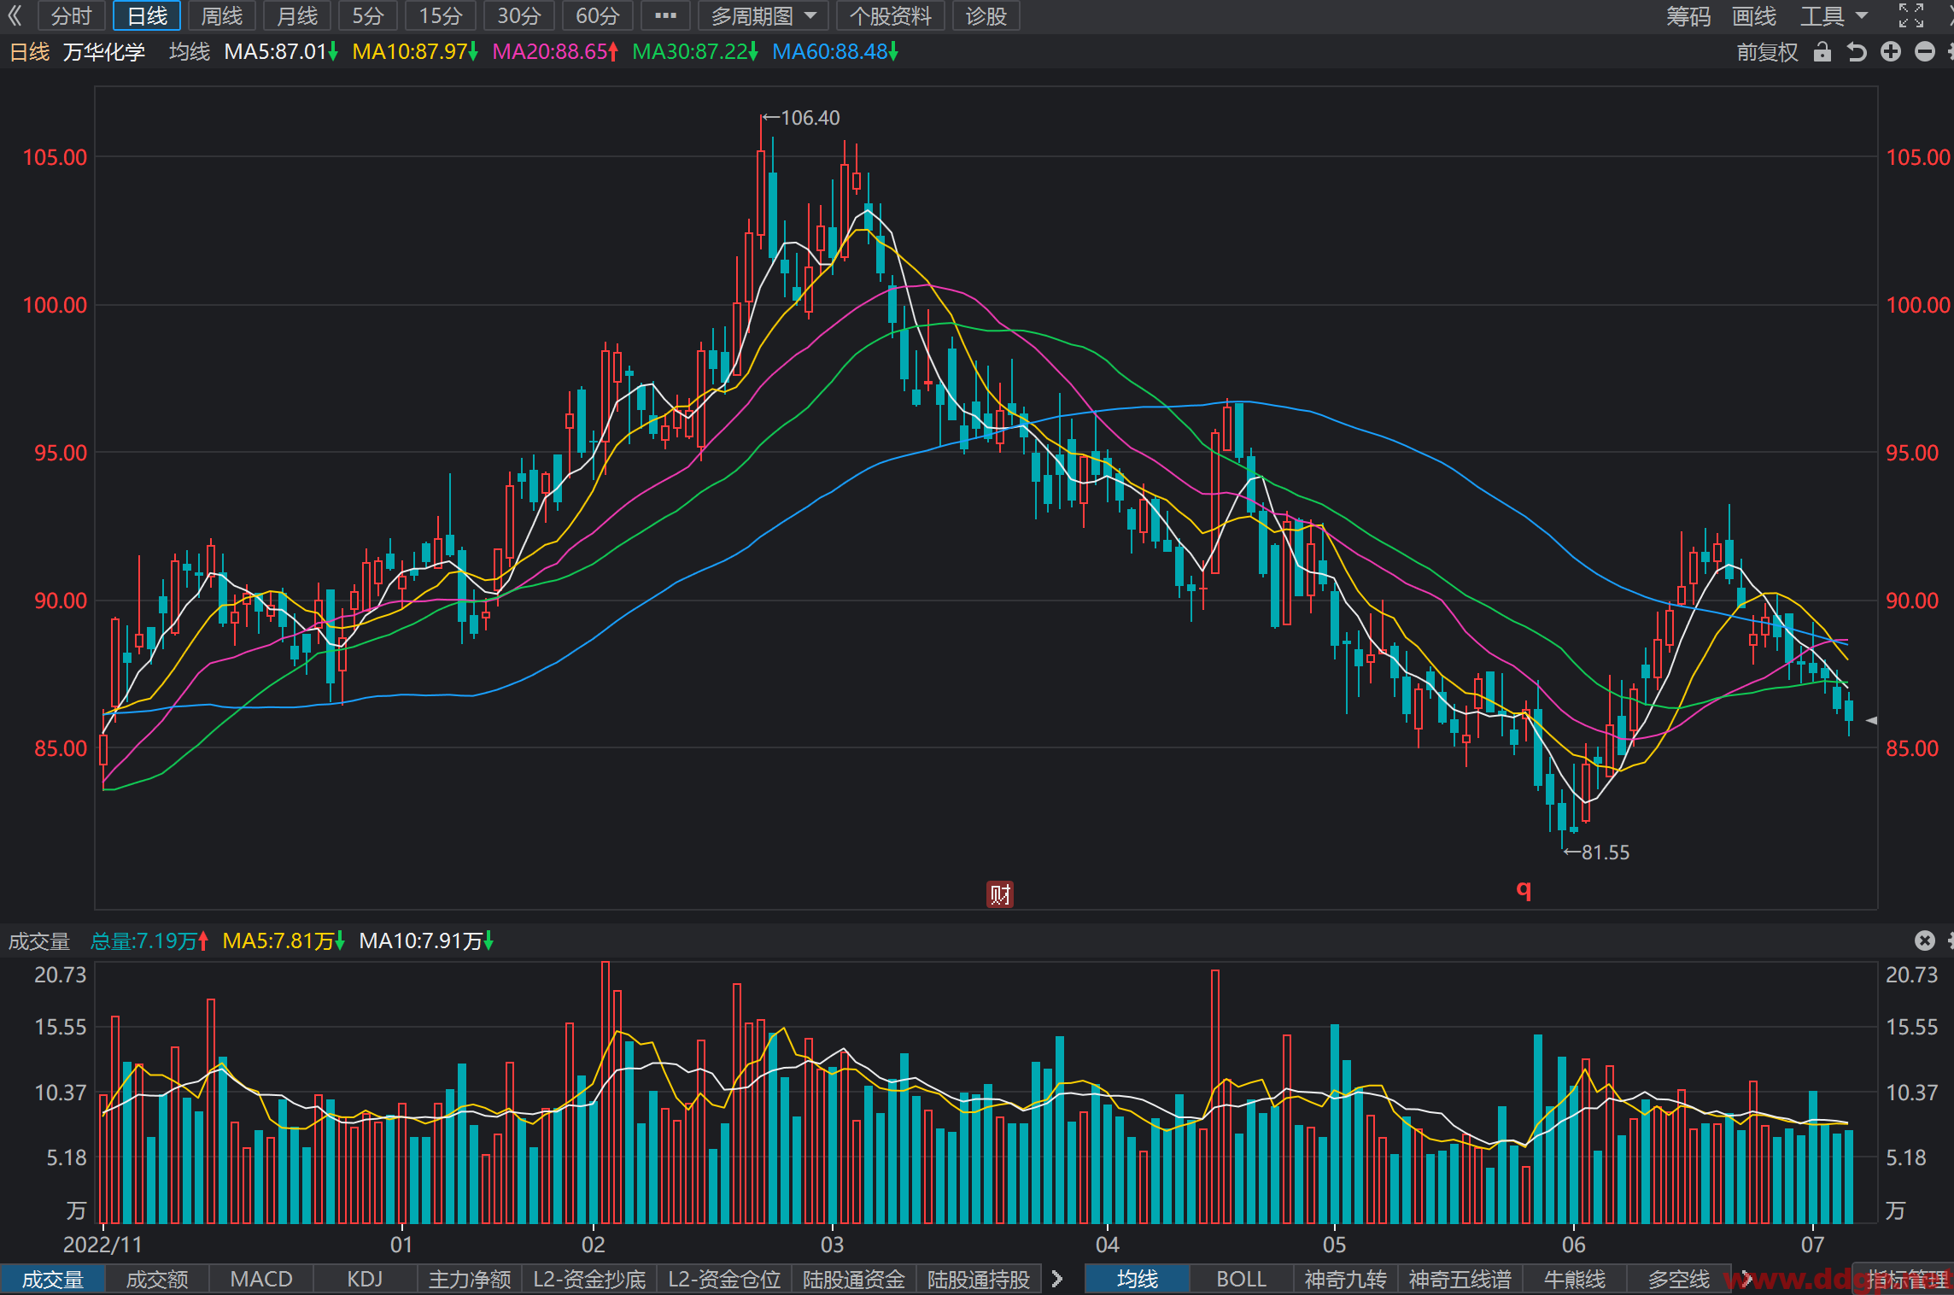This screenshot has width=1954, height=1295.
Task: Click the double left chevron icon
Action: coord(15,15)
